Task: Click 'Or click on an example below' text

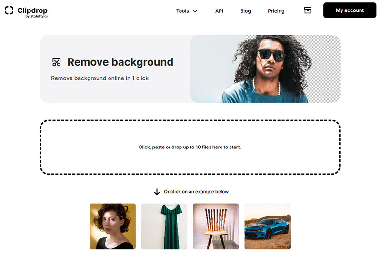Action: pos(196,191)
